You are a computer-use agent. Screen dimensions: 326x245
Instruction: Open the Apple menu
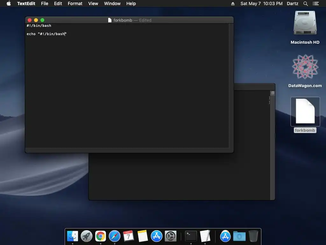pyautogui.click(x=9, y=4)
